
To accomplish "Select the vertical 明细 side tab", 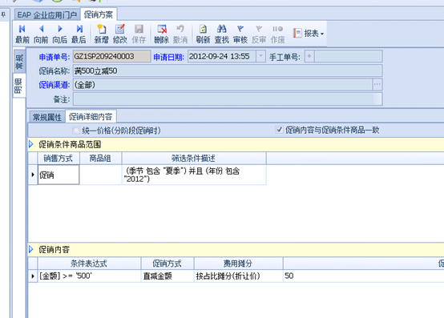I will tap(18, 86).
